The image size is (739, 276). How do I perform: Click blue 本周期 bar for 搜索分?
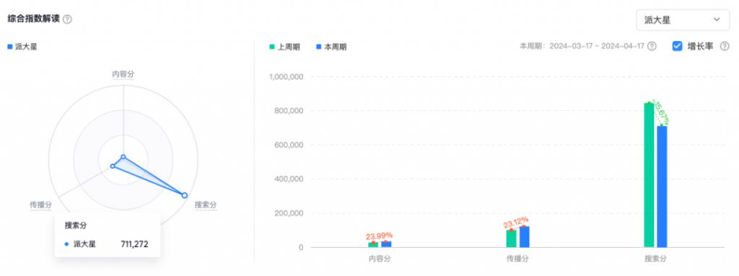click(663, 187)
